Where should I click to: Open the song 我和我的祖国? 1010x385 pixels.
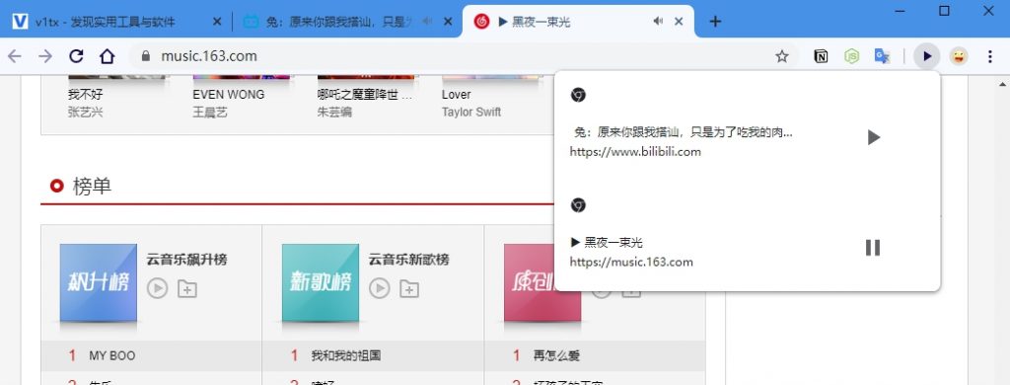pos(346,355)
